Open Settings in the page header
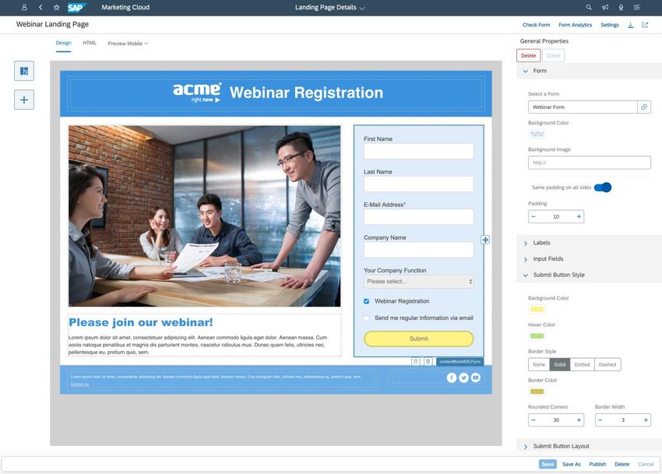662x474 pixels. tap(610, 25)
